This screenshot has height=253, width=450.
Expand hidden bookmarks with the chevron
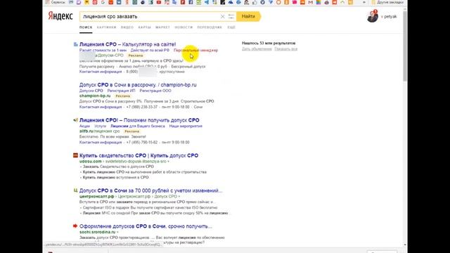364,2
